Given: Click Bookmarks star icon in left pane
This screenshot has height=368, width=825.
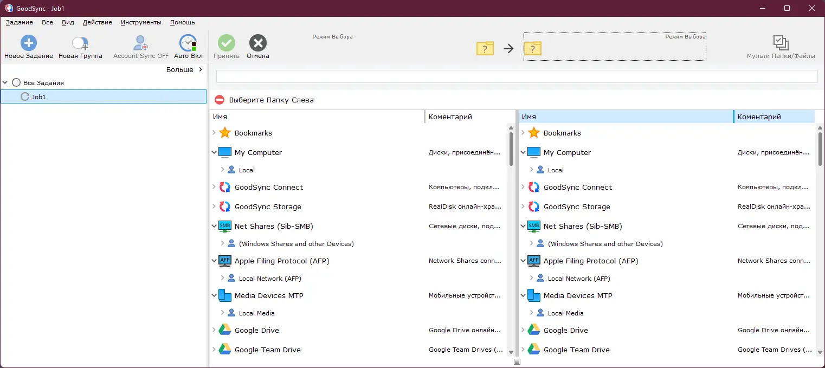Looking at the screenshot, I should coord(225,133).
